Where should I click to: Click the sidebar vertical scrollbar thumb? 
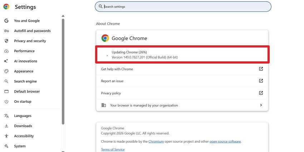click(63, 72)
